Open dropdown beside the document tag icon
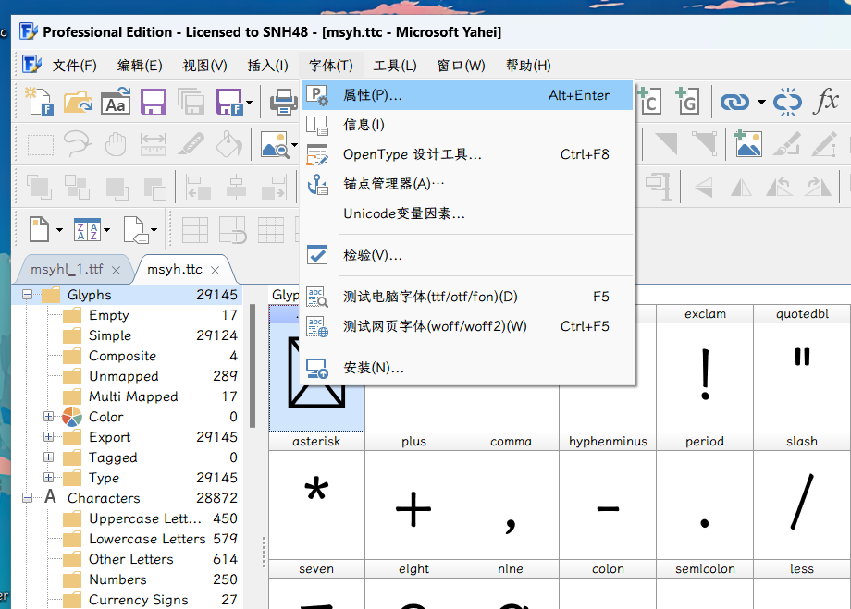The width and height of the screenshot is (851, 609). pyautogui.click(x=154, y=230)
